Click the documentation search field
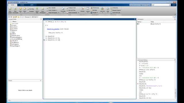 160,5
